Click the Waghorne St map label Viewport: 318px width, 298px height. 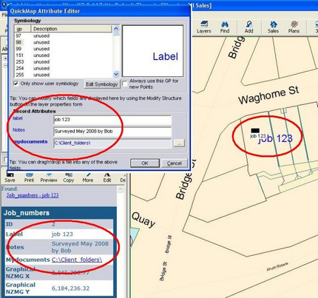point(268,95)
